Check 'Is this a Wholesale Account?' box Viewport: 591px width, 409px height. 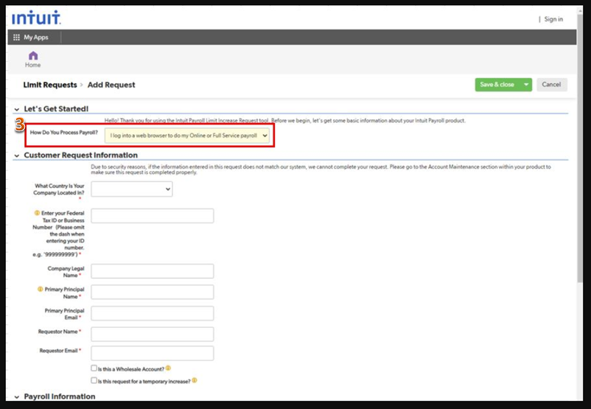94,368
